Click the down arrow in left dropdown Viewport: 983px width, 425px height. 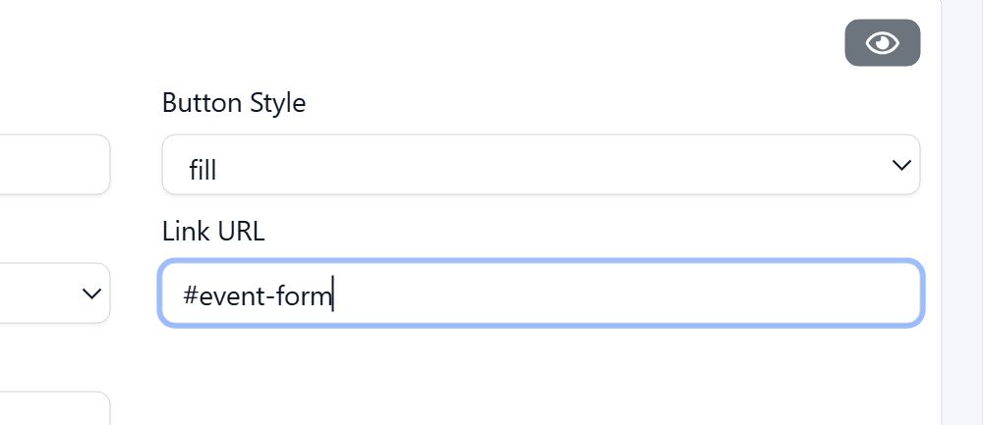pos(92,293)
